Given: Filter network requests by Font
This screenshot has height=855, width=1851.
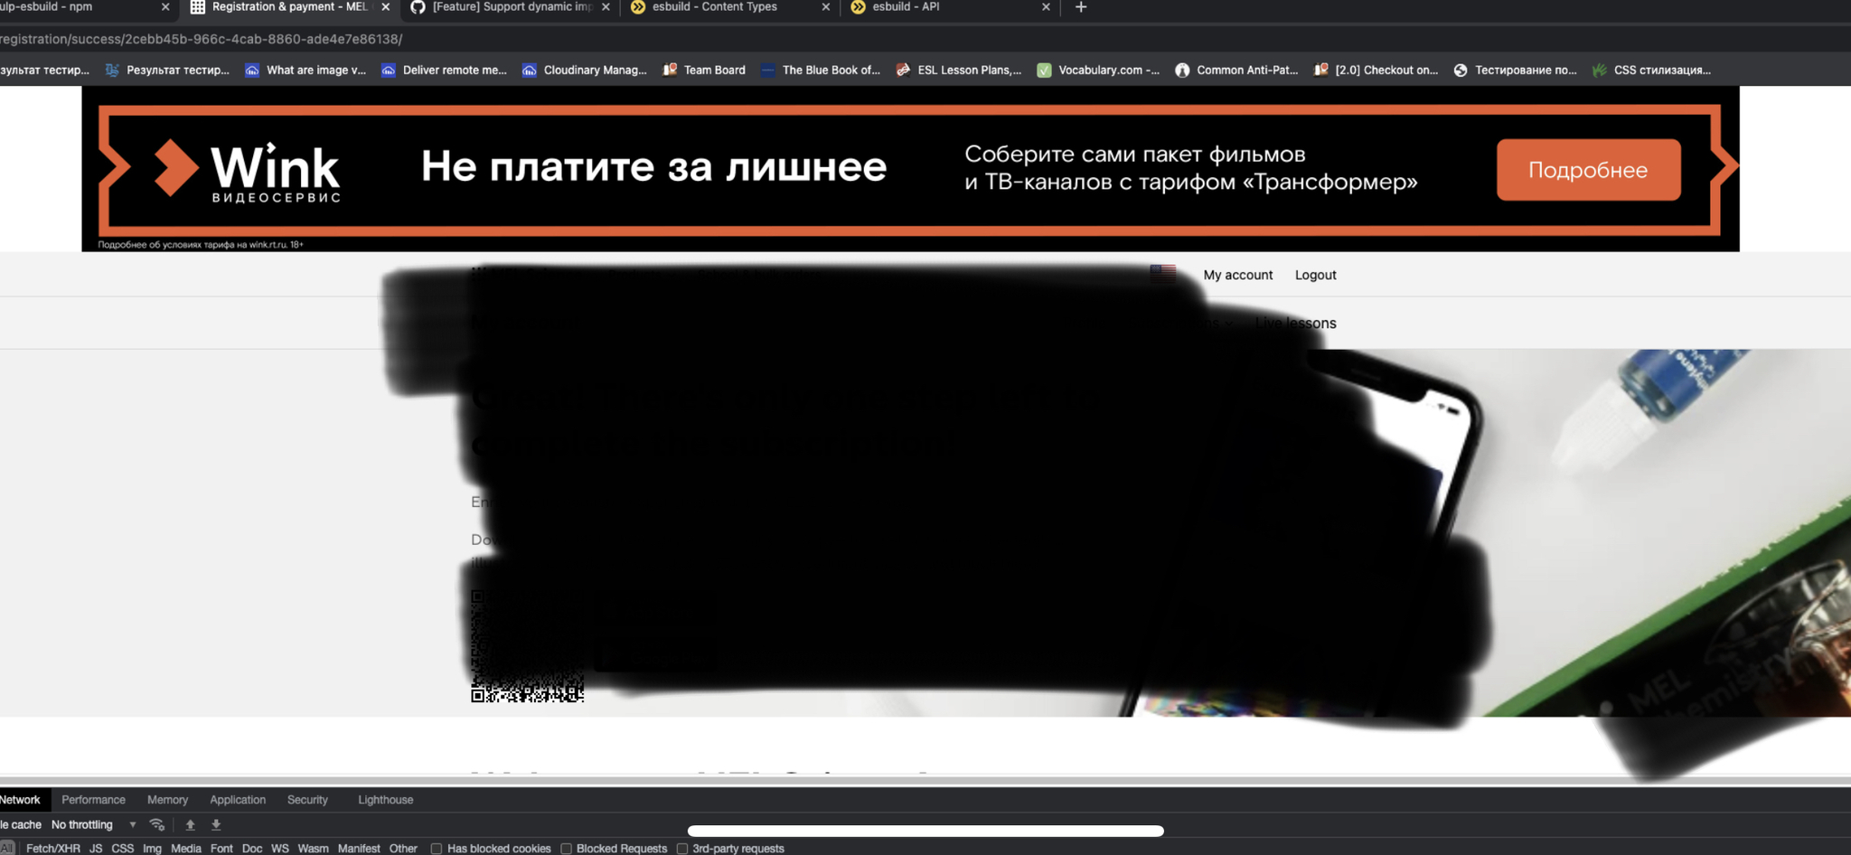Looking at the screenshot, I should [x=221, y=849].
